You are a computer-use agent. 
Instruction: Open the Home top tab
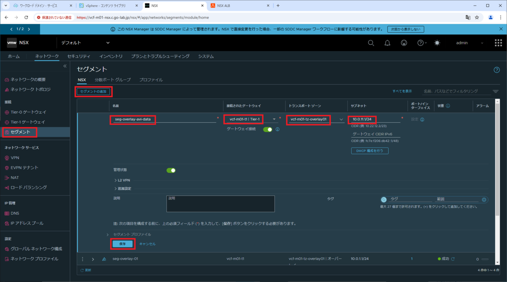click(x=14, y=56)
